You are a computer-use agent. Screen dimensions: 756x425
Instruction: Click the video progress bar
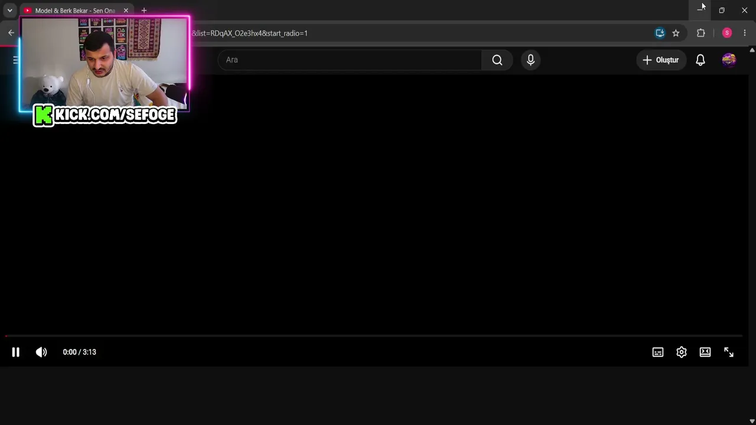(x=373, y=336)
